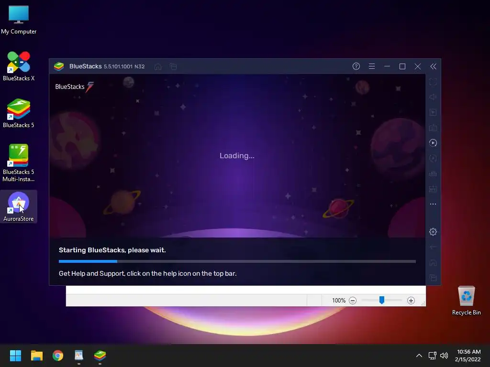Click the memory trim icon in sidebar
Screen dimensions: 490x367
click(433, 173)
